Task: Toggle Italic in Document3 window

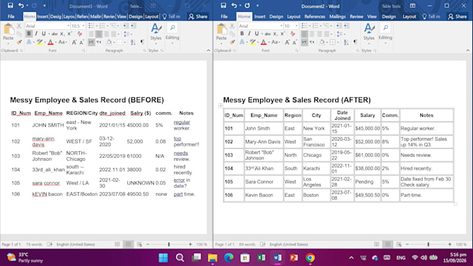Action: click(36, 34)
